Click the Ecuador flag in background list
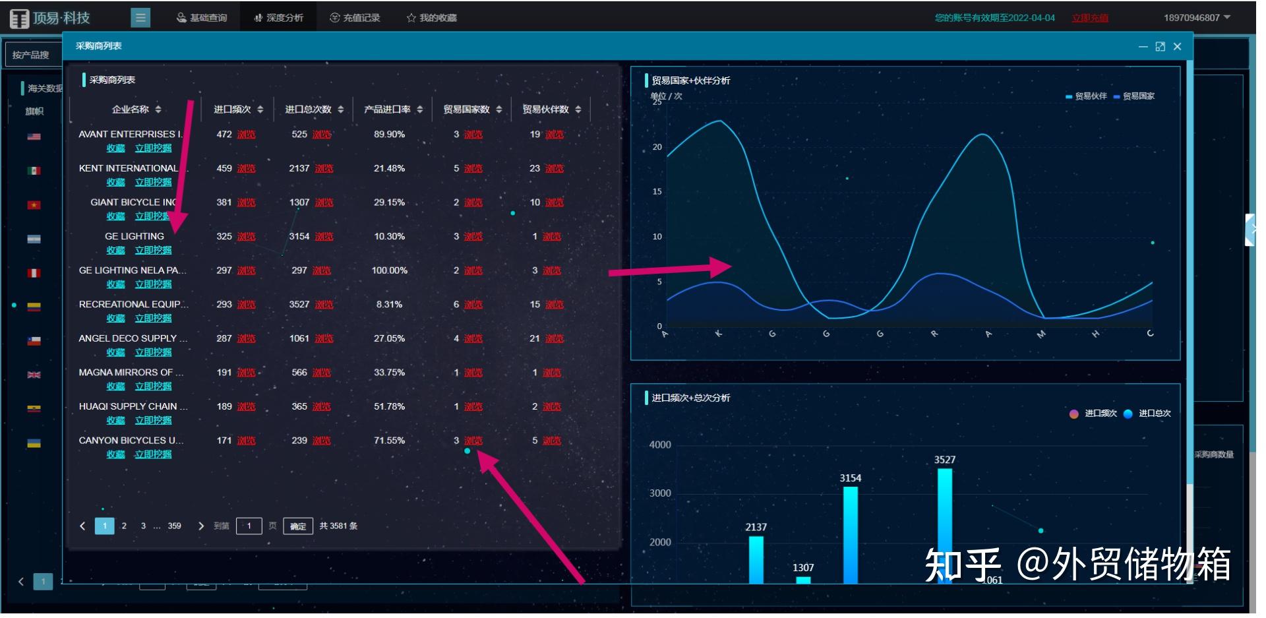 point(34,410)
